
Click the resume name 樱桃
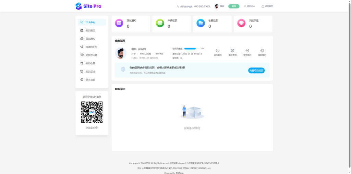(x=134, y=49)
